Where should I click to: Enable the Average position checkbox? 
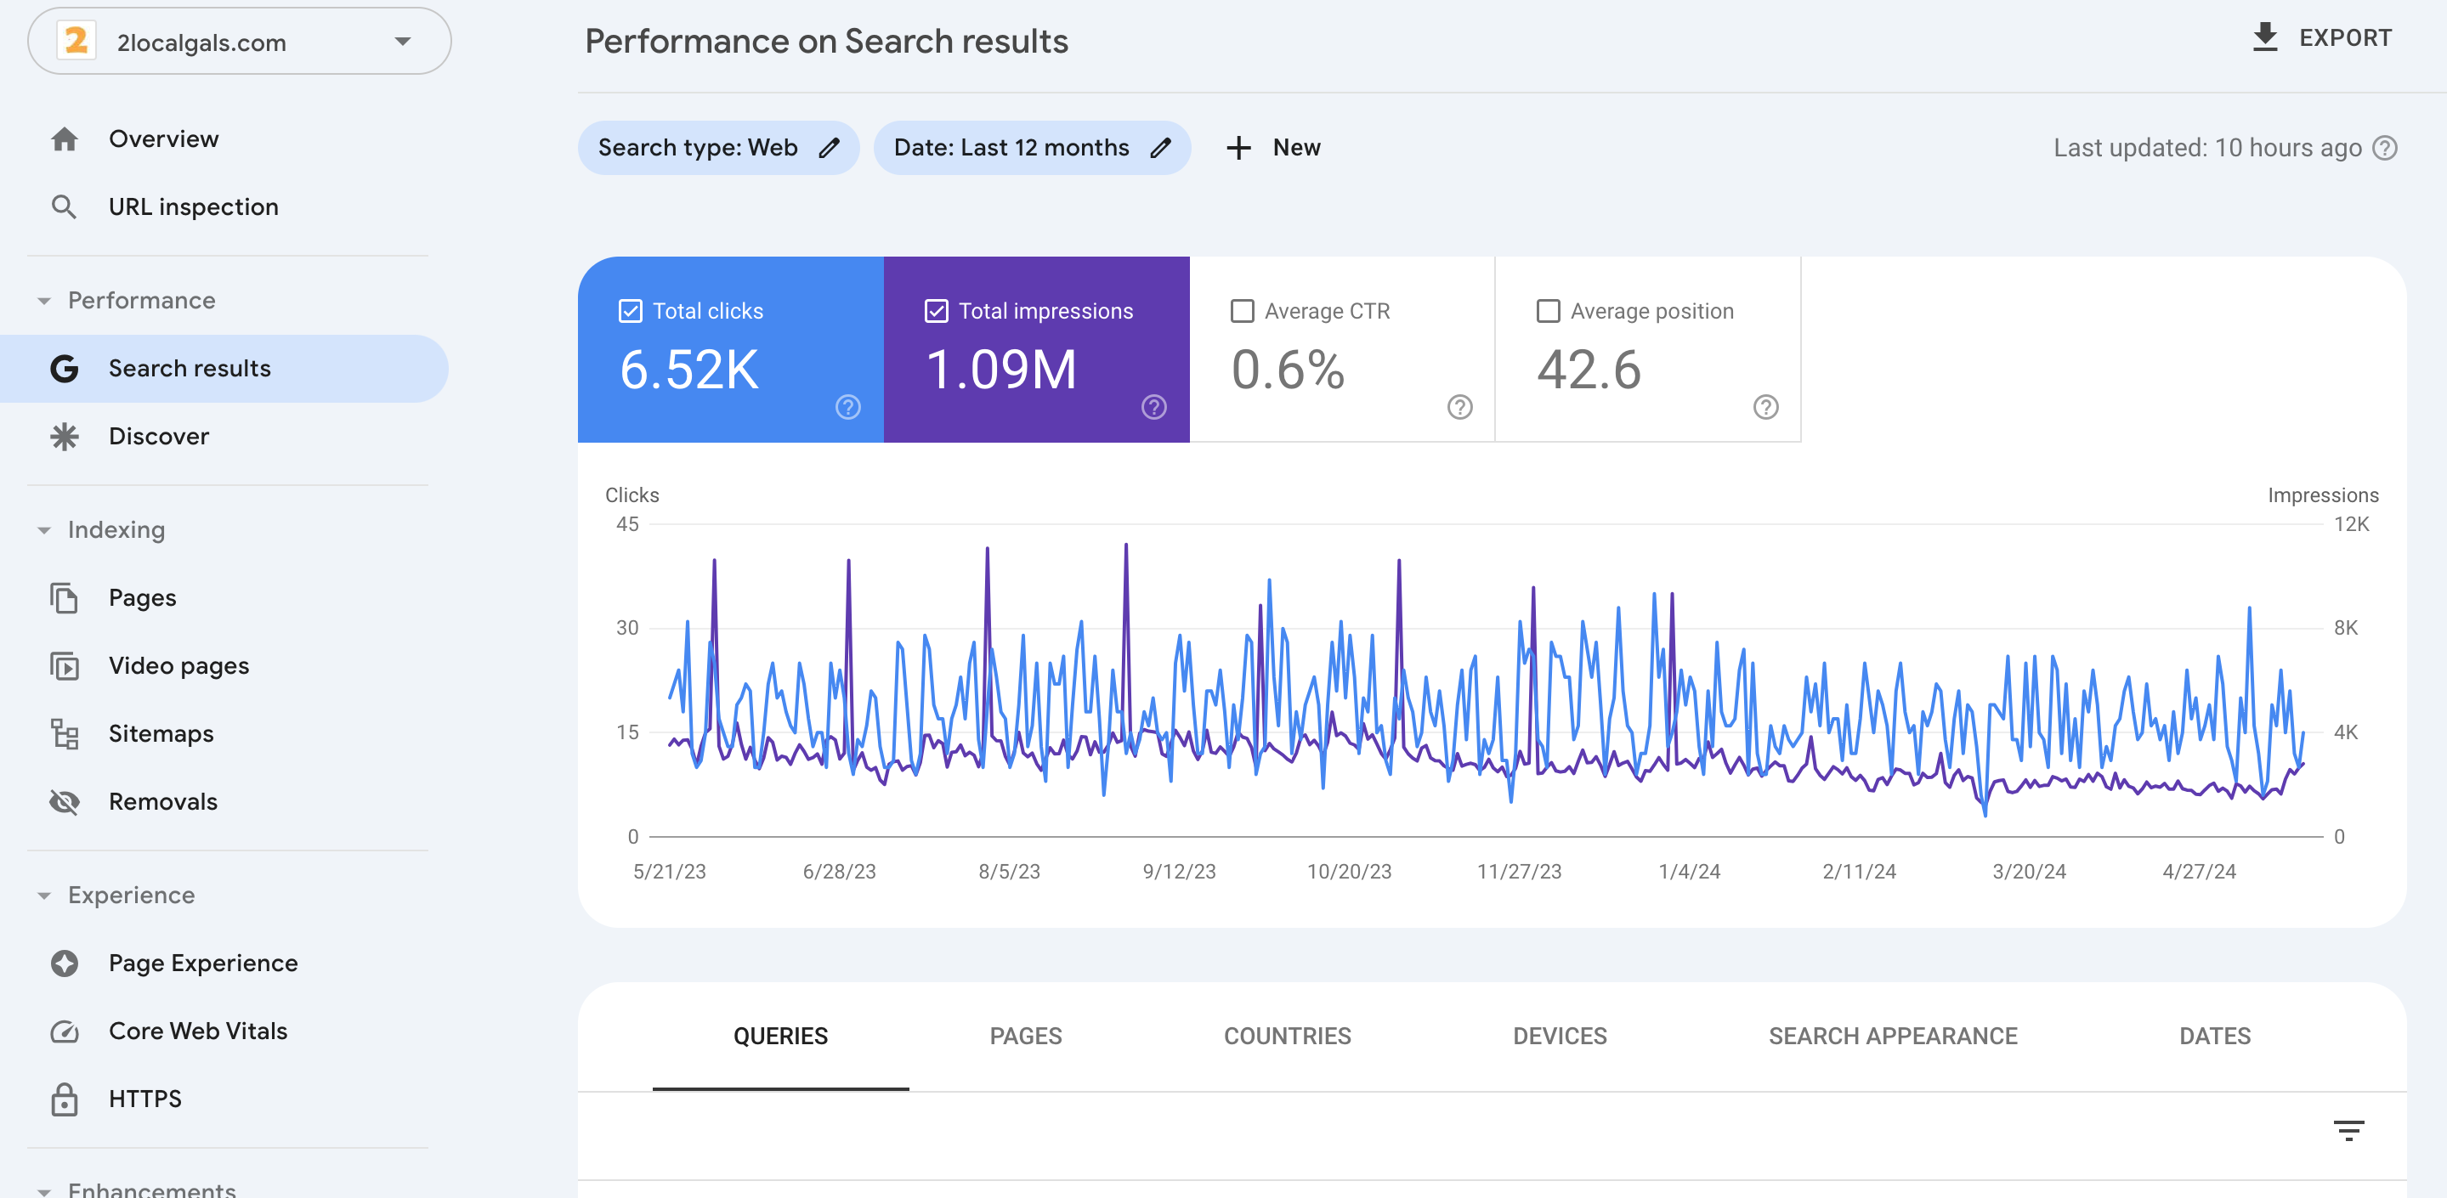click(1548, 311)
